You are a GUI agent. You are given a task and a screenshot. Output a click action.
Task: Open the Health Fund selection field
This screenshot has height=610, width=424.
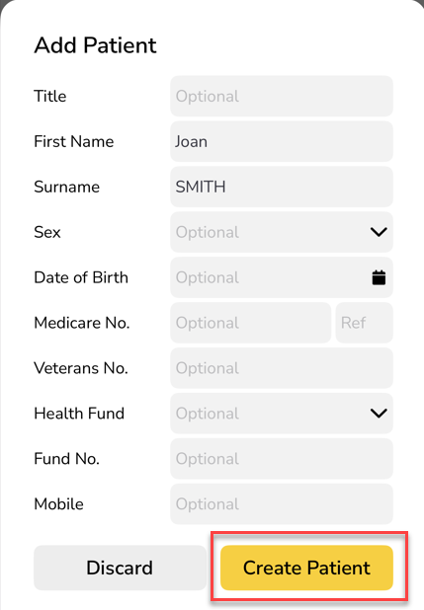(x=282, y=414)
